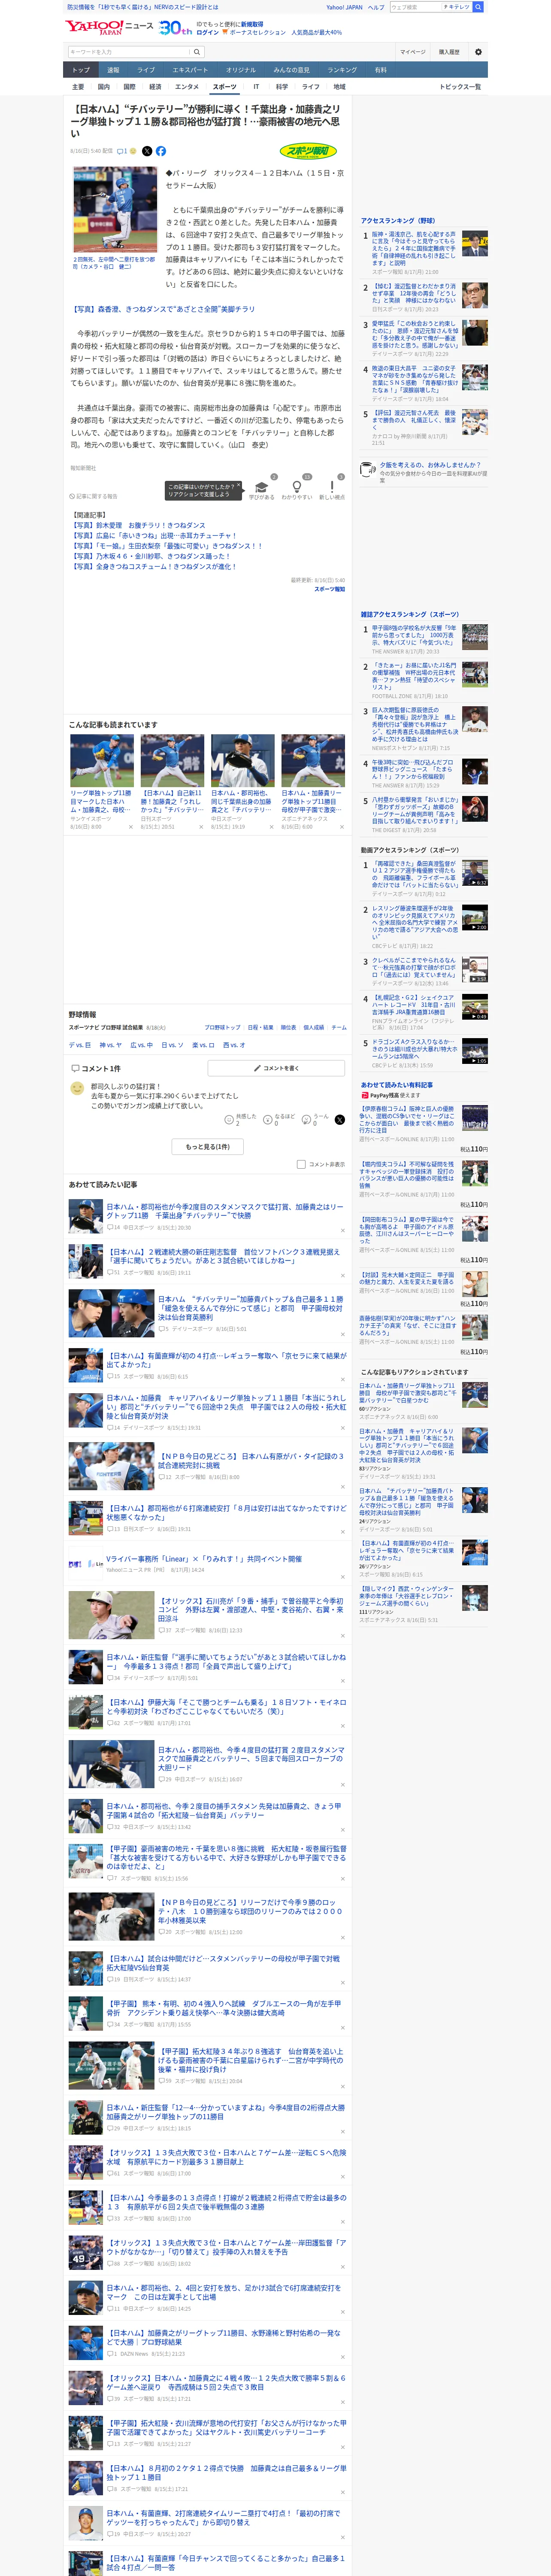Open the トピックス一覧 link

tap(460, 87)
